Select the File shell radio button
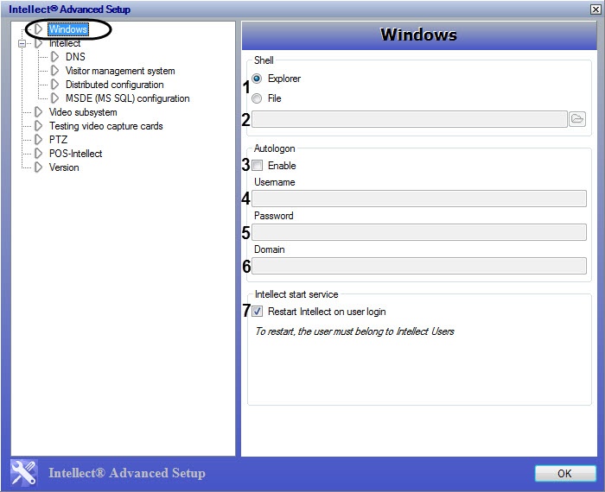The width and height of the screenshot is (605, 492). point(257,98)
